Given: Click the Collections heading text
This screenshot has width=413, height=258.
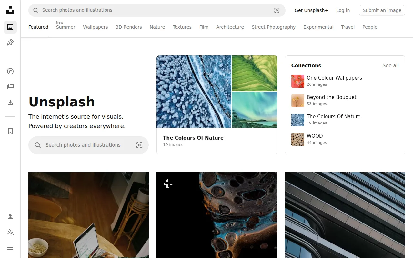Looking at the screenshot, I should (306, 65).
